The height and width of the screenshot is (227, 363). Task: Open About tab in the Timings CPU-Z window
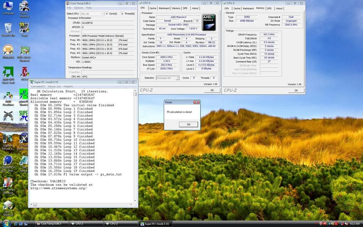point(279,9)
